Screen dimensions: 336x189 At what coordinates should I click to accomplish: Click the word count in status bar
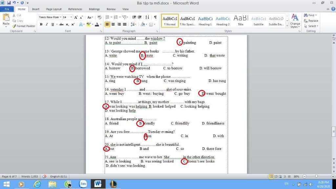pos(30,176)
